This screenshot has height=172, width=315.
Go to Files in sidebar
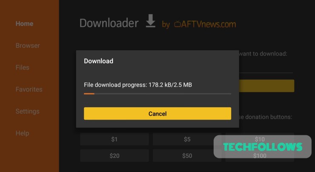coord(23,67)
